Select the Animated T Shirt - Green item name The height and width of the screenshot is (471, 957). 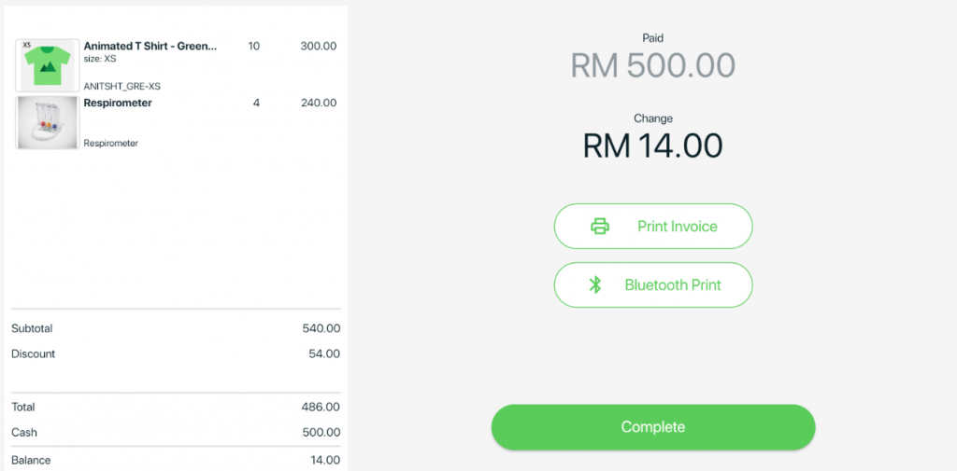pyautogui.click(x=150, y=47)
